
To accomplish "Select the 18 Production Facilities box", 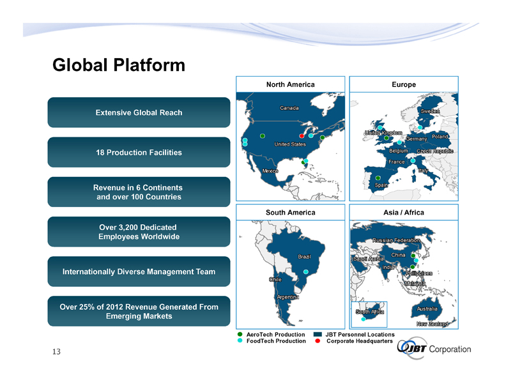I will (x=139, y=152).
